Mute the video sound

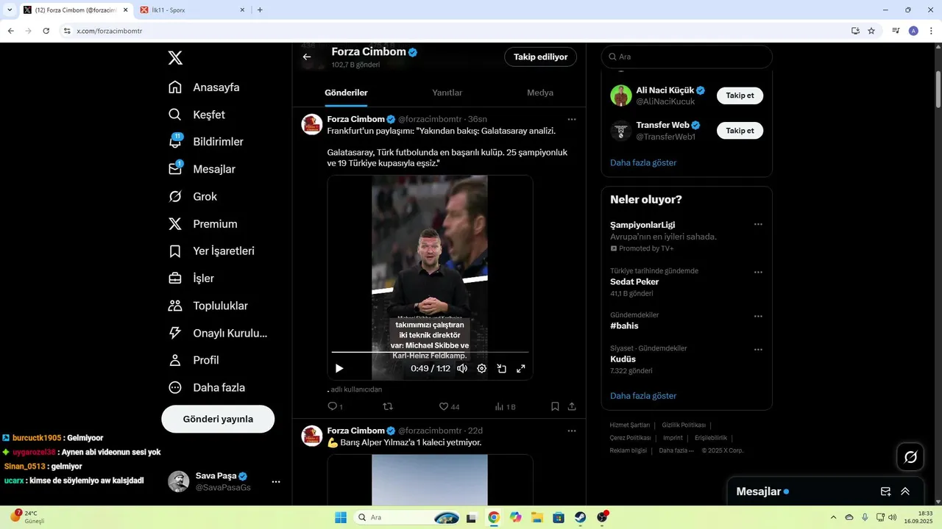click(x=462, y=369)
